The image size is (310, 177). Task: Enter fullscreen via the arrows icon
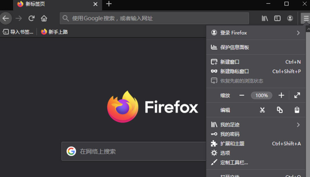coord(297,95)
